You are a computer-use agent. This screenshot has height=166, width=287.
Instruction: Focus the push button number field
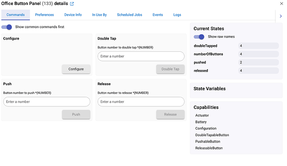tap(47, 102)
